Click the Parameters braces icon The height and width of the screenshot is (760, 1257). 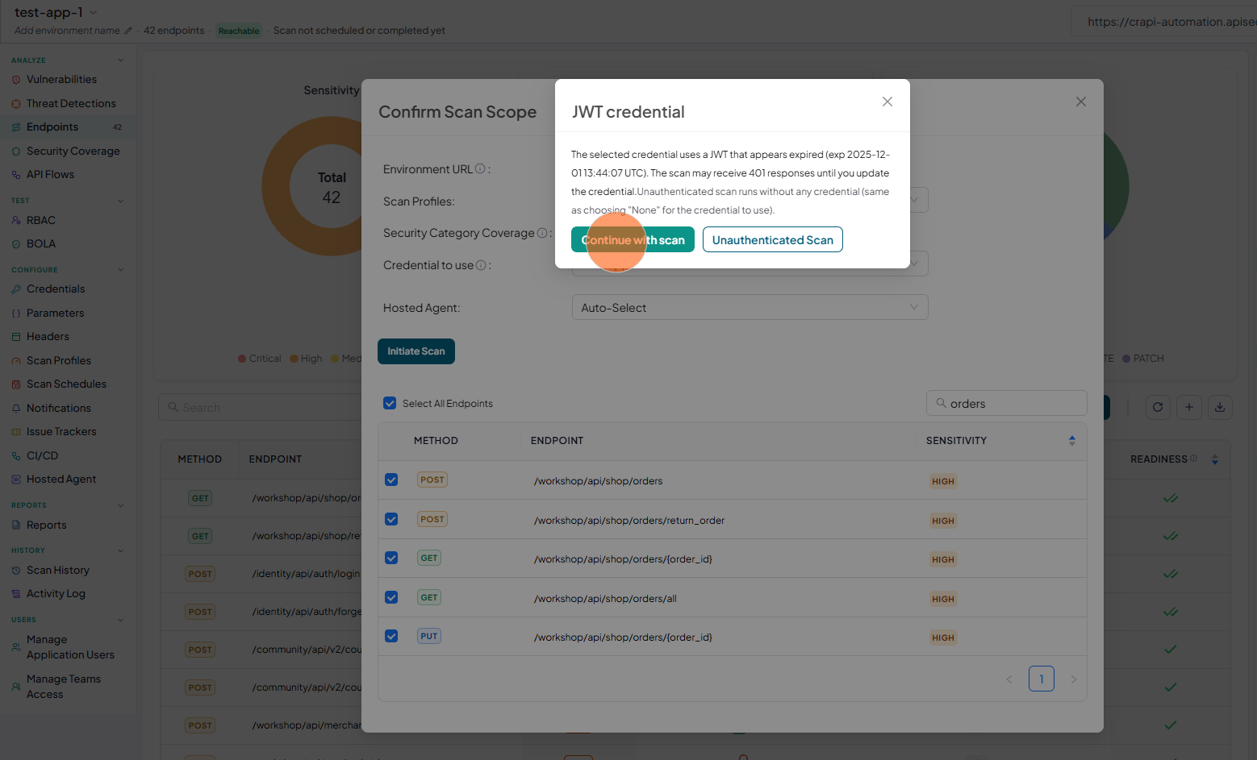coord(16,314)
